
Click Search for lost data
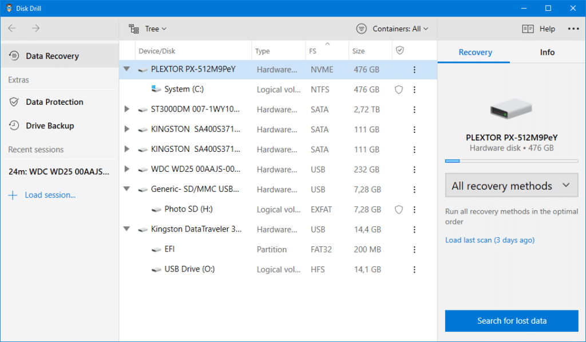pyautogui.click(x=511, y=321)
